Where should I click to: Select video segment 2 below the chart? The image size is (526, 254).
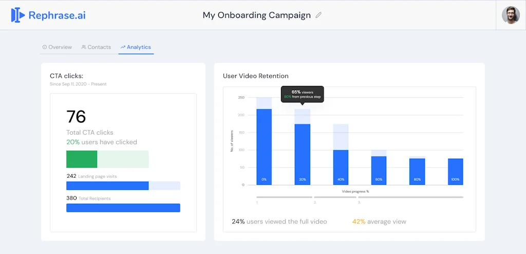click(x=334, y=197)
